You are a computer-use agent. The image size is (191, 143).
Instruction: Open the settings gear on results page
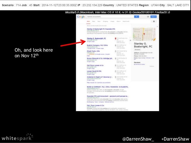154,21
